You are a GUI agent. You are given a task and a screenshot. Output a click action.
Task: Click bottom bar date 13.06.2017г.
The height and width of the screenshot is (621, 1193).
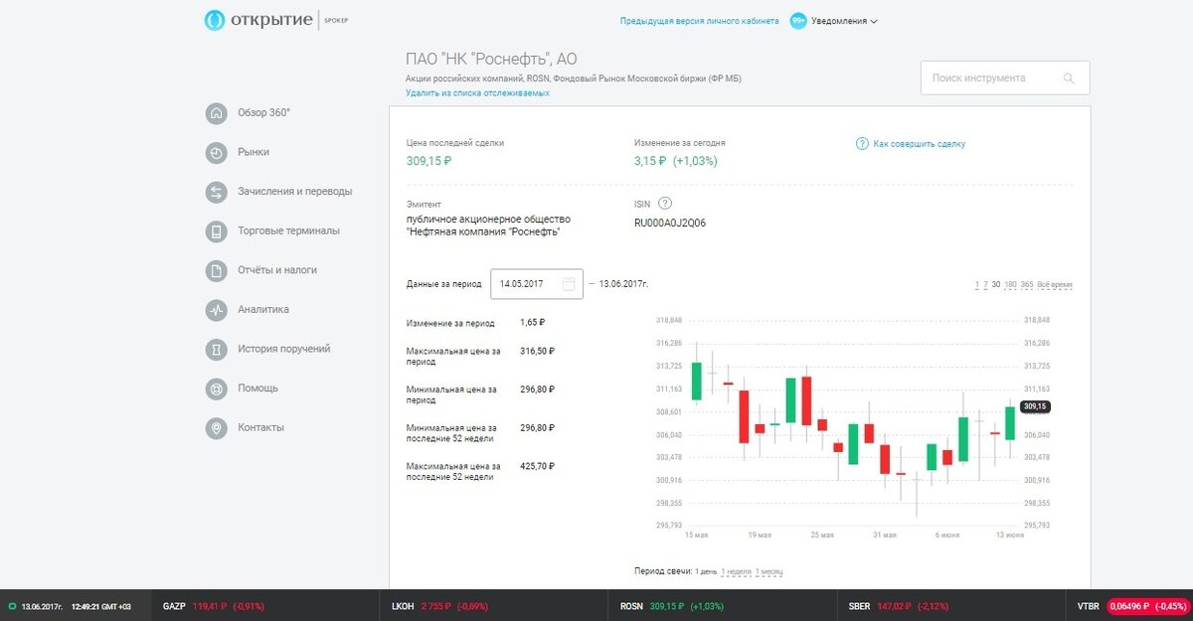(42, 605)
